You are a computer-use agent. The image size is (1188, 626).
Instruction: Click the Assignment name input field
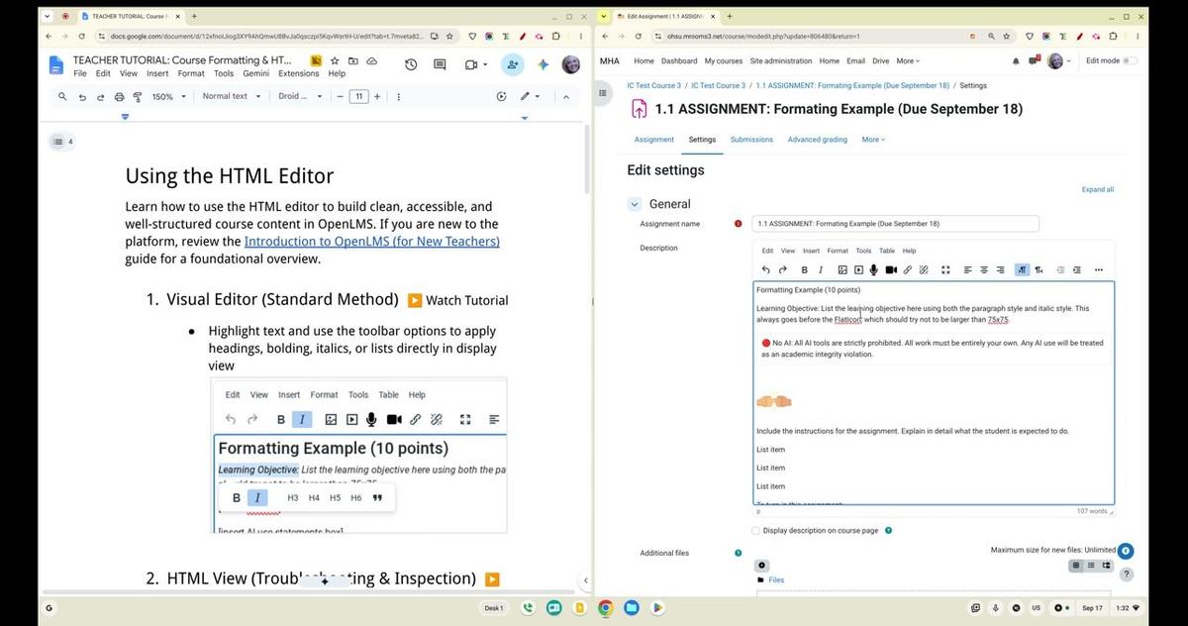coord(895,224)
